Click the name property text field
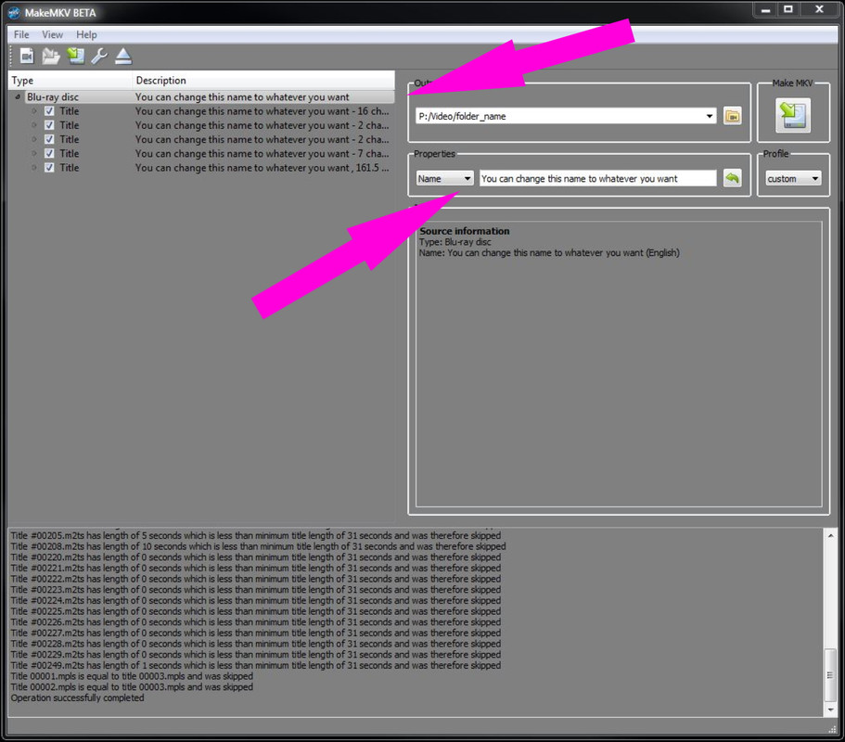This screenshot has height=742, width=845. pyautogui.click(x=597, y=178)
